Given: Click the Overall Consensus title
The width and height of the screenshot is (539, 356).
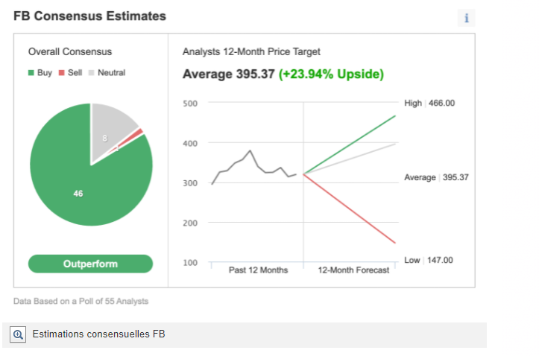Looking at the screenshot, I should 70,52.
